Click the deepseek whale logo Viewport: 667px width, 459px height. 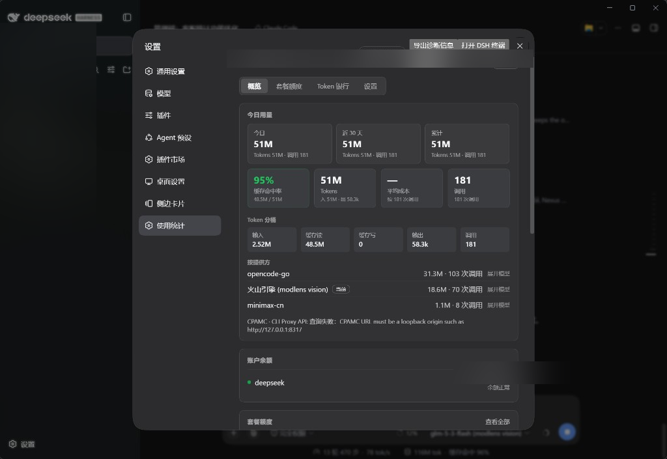coord(14,18)
